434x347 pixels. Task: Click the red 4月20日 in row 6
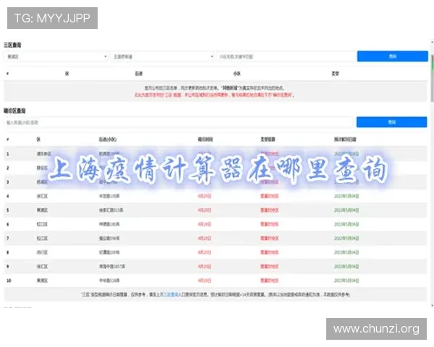click(204, 224)
